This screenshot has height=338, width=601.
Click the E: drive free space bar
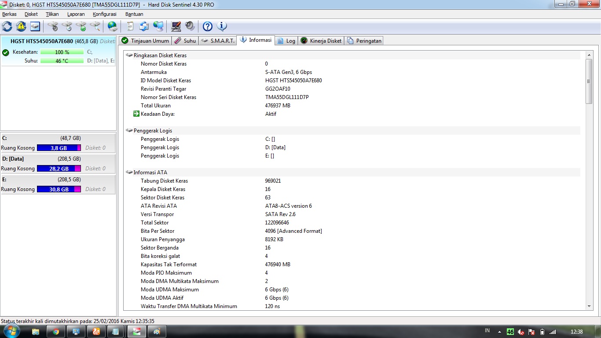click(59, 189)
